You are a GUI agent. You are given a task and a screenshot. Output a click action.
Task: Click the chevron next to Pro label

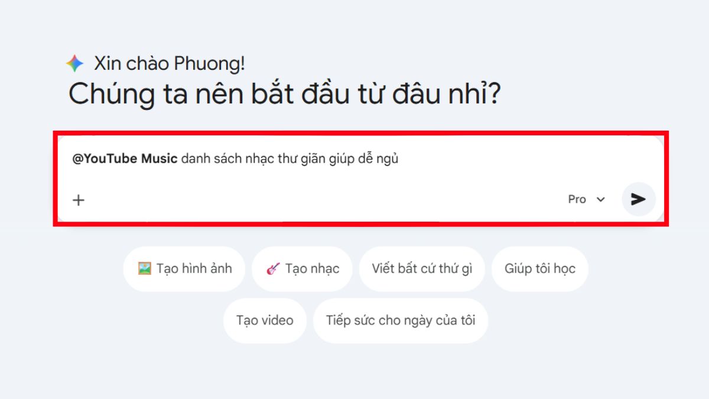(x=601, y=199)
